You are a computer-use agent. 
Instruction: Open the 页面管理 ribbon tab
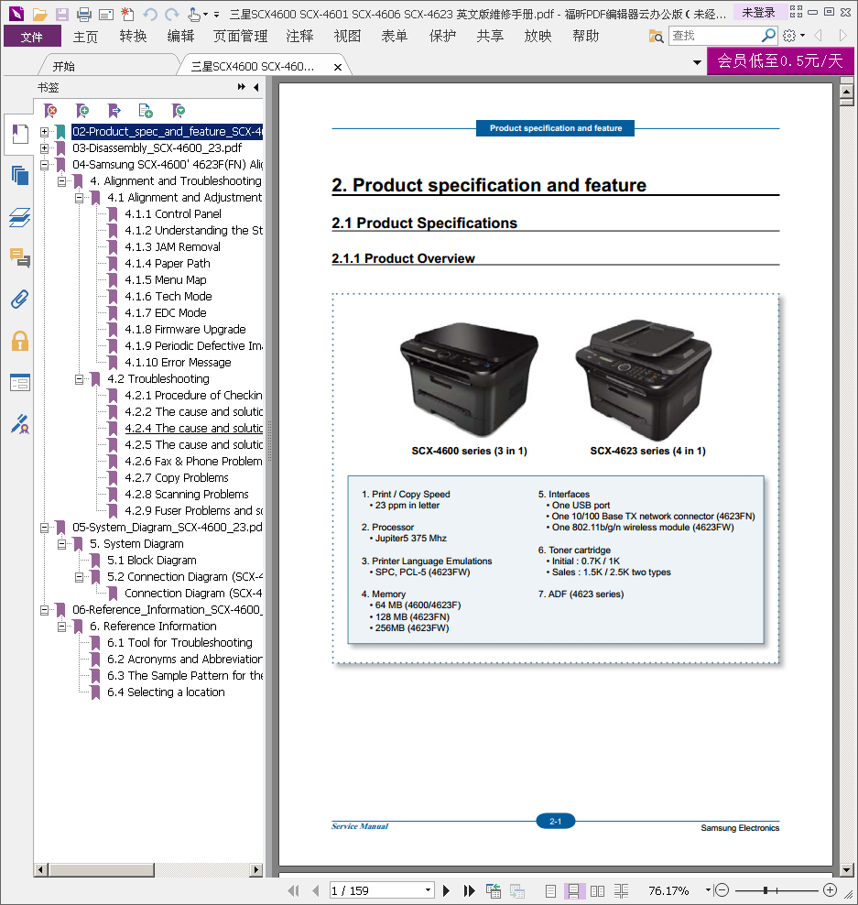[241, 37]
